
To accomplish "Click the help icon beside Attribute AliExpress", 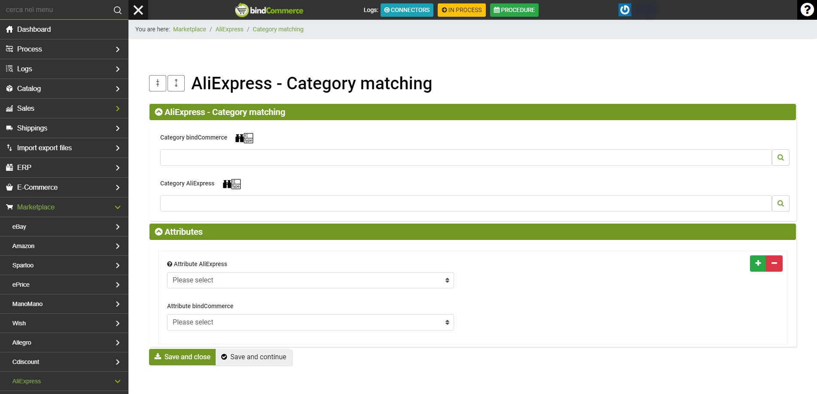I will (x=170, y=264).
